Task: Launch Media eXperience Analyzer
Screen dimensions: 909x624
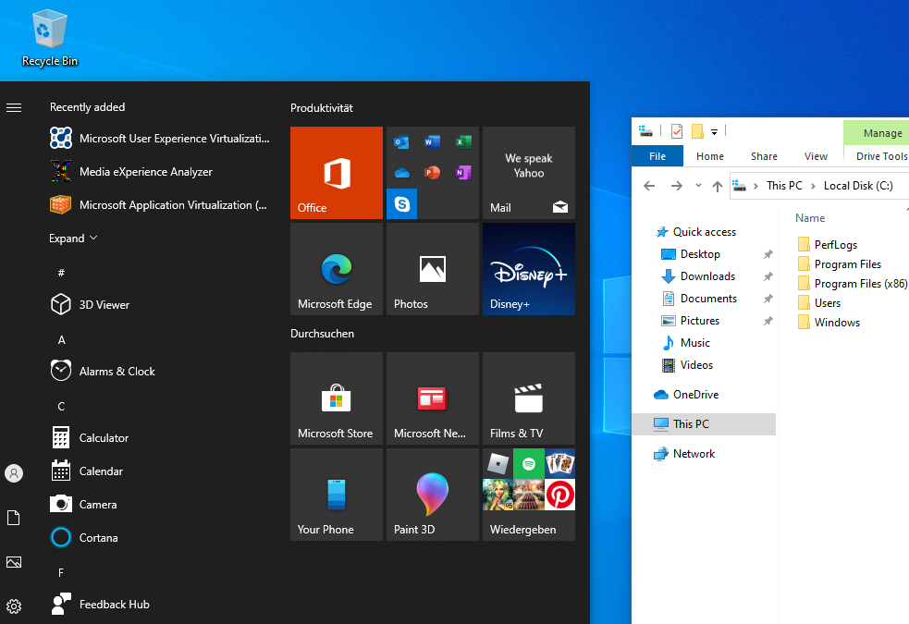Action: tap(131, 172)
